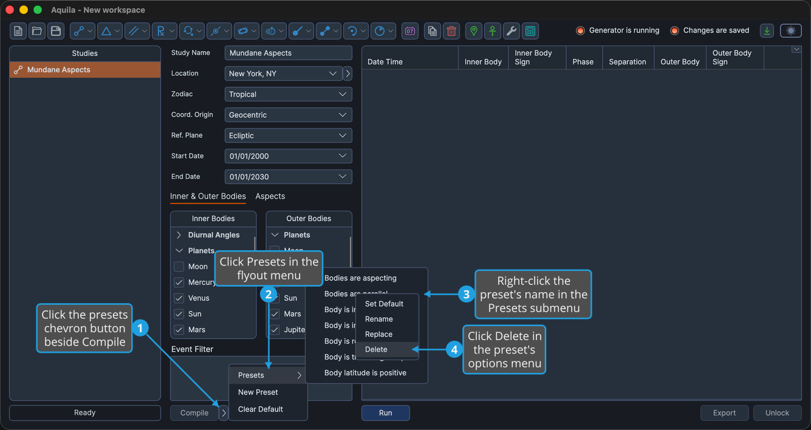The width and height of the screenshot is (811, 430).
Task: Select the Inner & Outer Bodies tab
Action: click(x=208, y=196)
